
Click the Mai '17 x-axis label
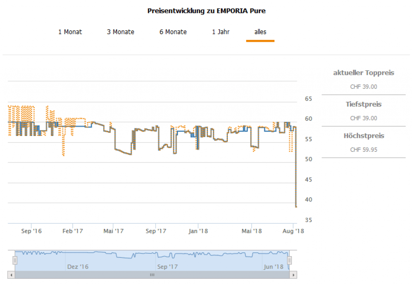pos(113,231)
